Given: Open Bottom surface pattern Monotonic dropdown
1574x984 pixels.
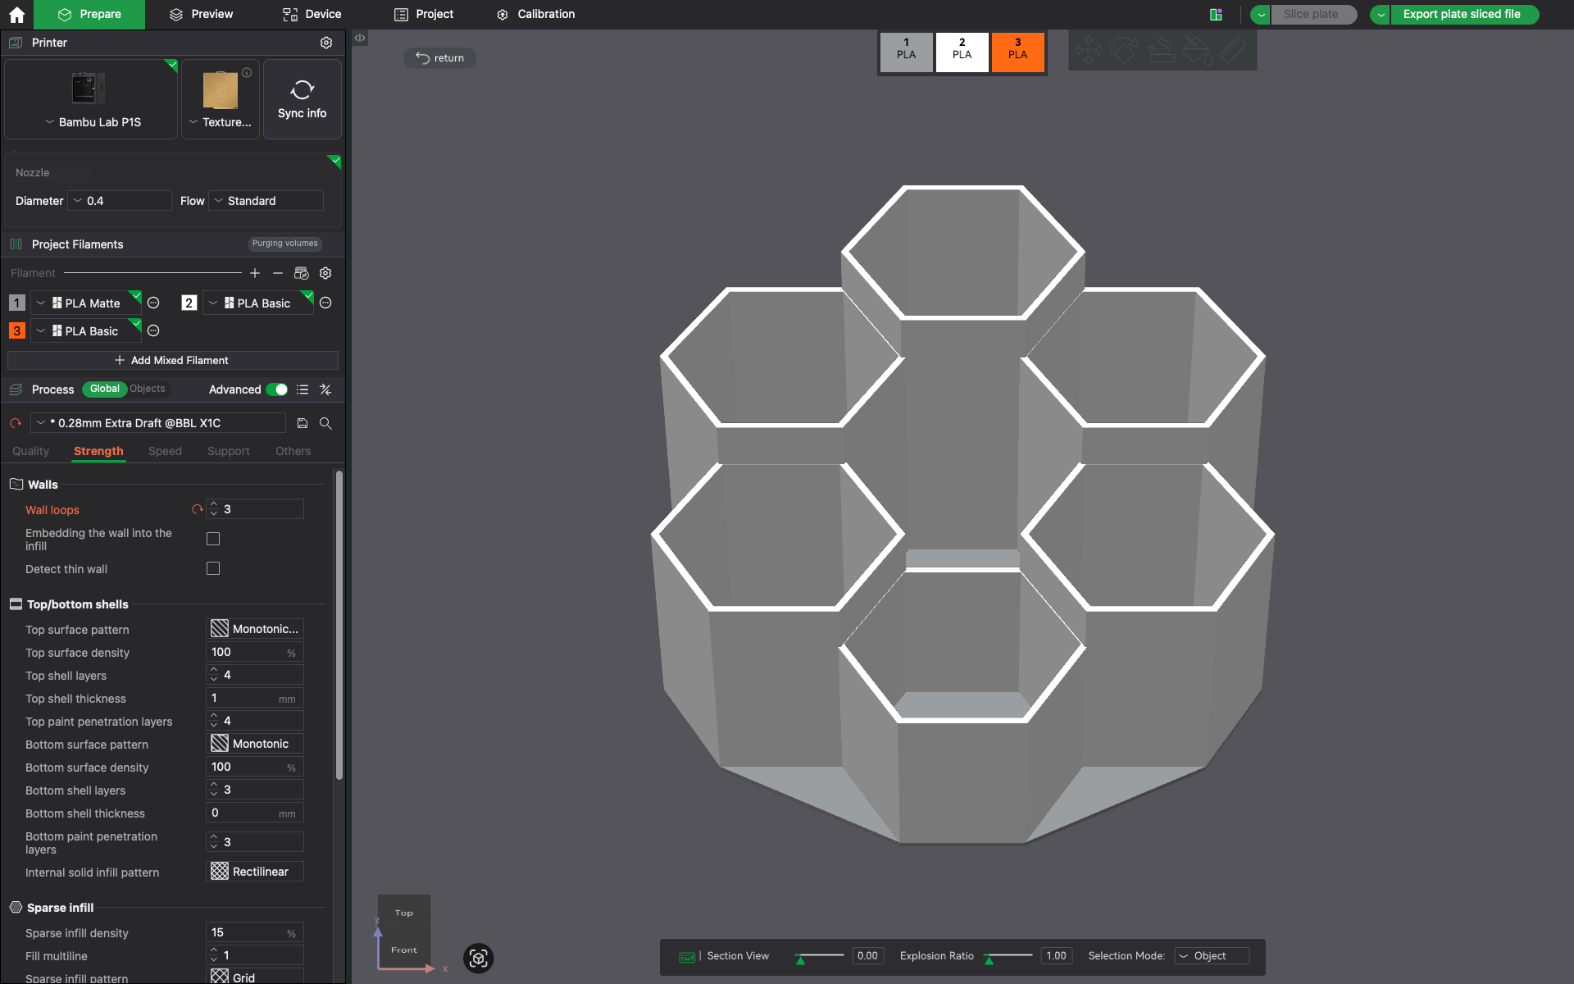Looking at the screenshot, I should (x=255, y=744).
